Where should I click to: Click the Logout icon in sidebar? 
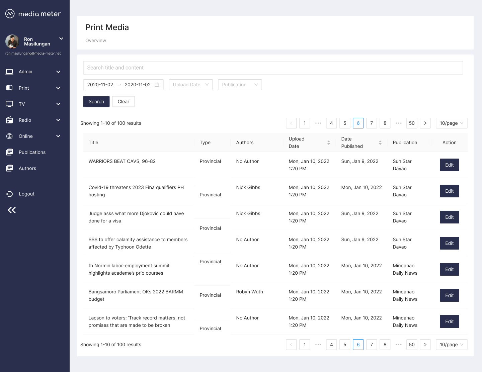point(9,194)
